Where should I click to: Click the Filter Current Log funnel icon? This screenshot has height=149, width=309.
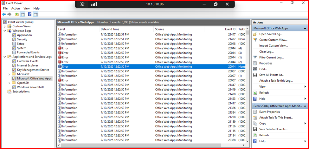click(255, 58)
